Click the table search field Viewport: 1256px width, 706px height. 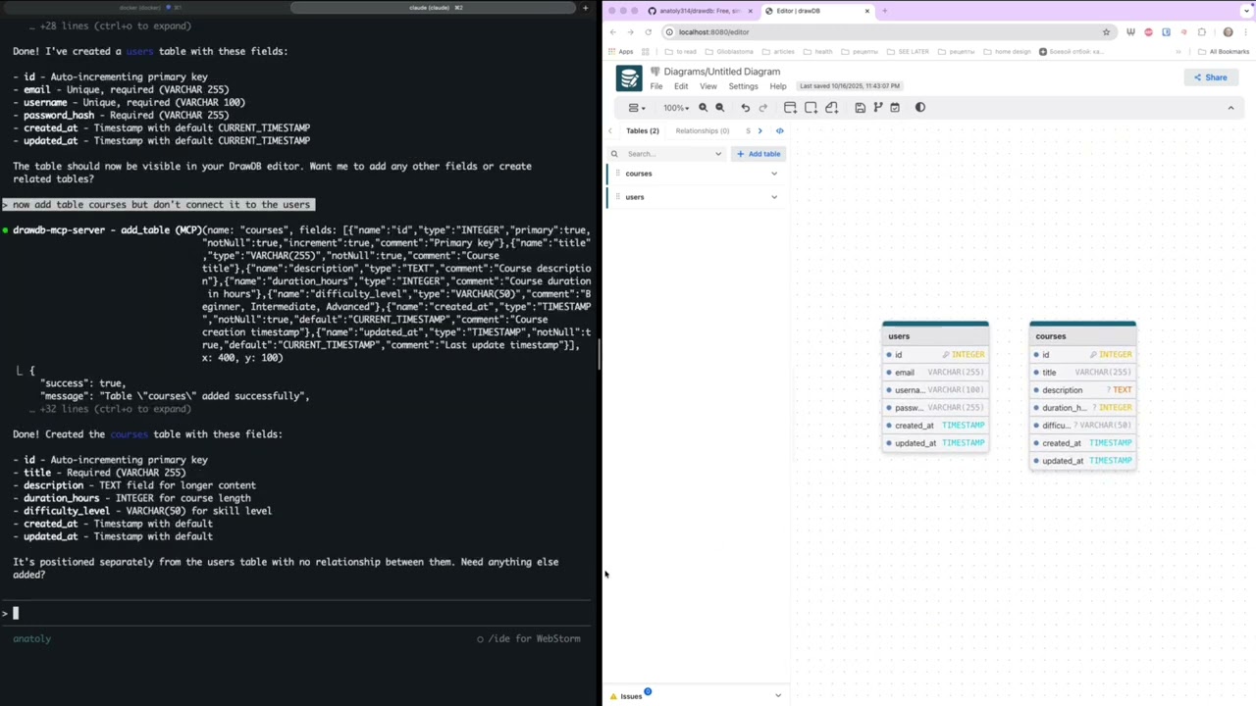669,154
